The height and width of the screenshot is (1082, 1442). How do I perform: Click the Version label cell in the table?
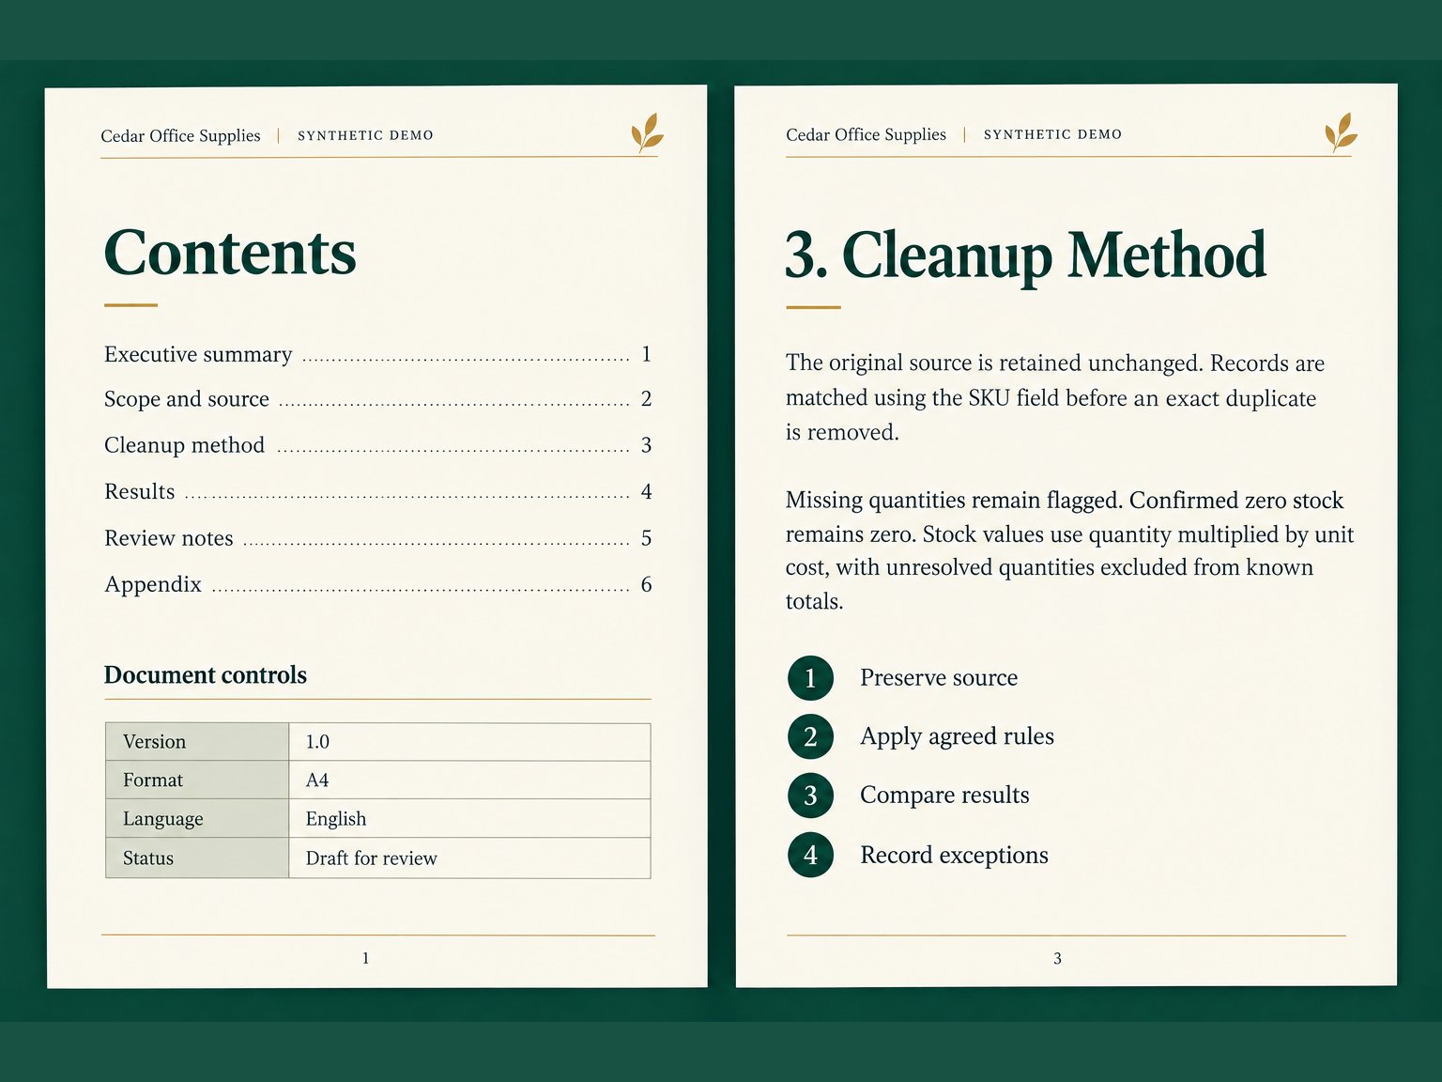[197, 742]
